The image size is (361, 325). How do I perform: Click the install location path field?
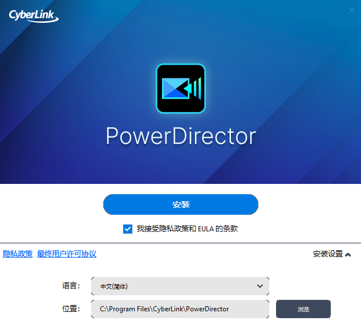point(179,309)
